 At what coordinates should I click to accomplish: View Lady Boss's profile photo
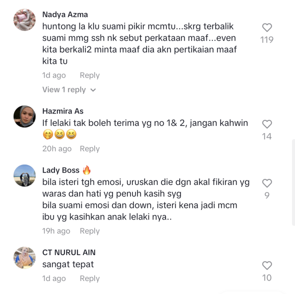(x=24, y=175)
